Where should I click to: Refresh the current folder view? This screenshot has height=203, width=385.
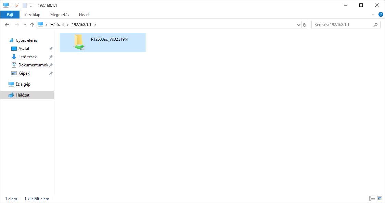pos(305,25)
